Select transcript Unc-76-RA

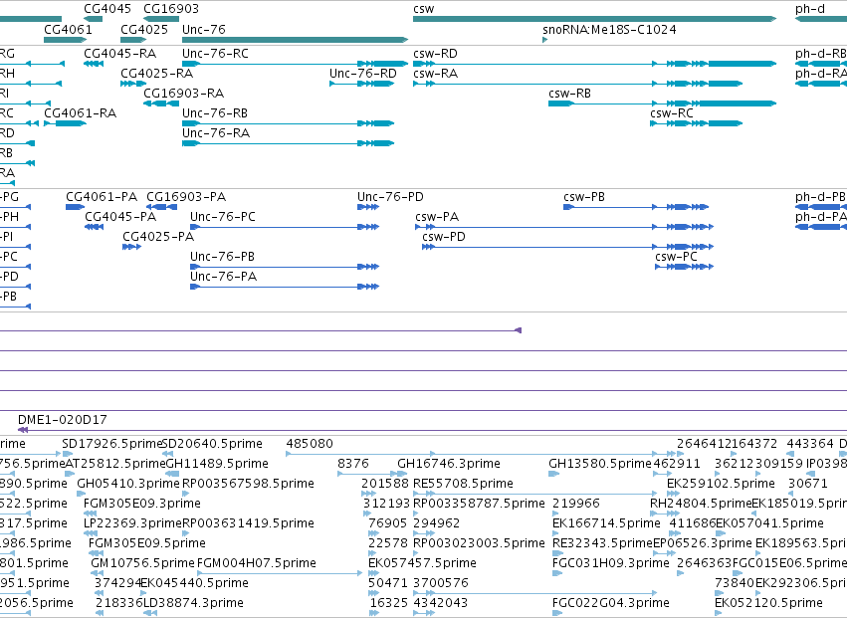point(288,143)
